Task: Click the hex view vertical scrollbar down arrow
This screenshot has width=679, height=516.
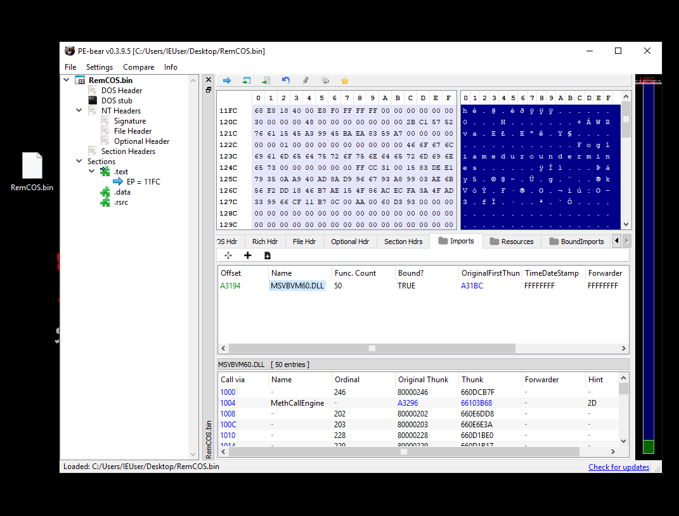Action: click(626, 224)
